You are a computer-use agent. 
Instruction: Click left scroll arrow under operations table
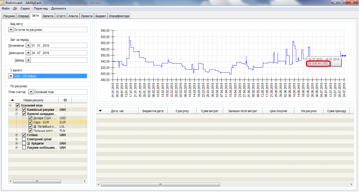pos(98,184)
